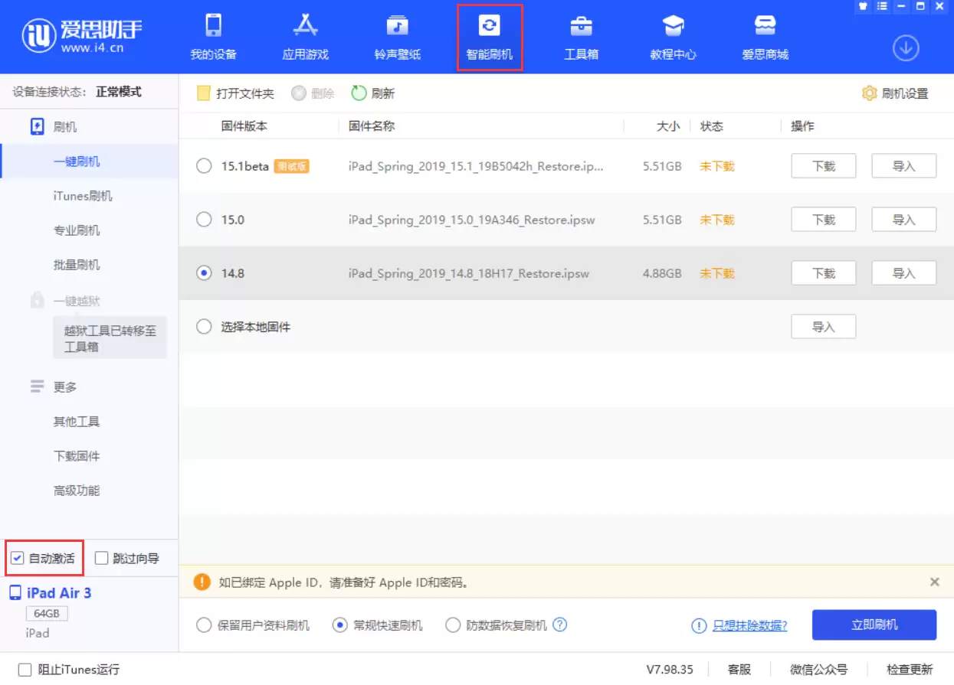Choose 常规快速刷机 mode
Image resolution: width=954 pixels, height=685 pixels.
coord(340,625)
